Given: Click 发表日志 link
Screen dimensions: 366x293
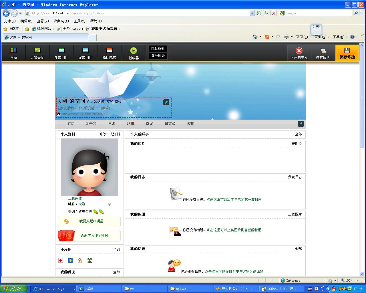Looking at the screenshot, I should click(295, 177).
